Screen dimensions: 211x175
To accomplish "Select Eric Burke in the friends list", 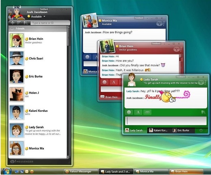I will [x=38, y=76].
